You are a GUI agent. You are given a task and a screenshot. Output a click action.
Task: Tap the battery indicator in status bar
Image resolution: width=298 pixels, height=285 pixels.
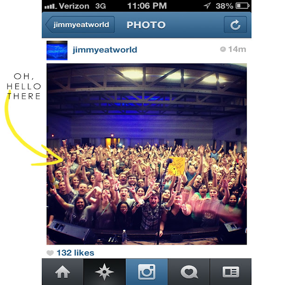243,6
